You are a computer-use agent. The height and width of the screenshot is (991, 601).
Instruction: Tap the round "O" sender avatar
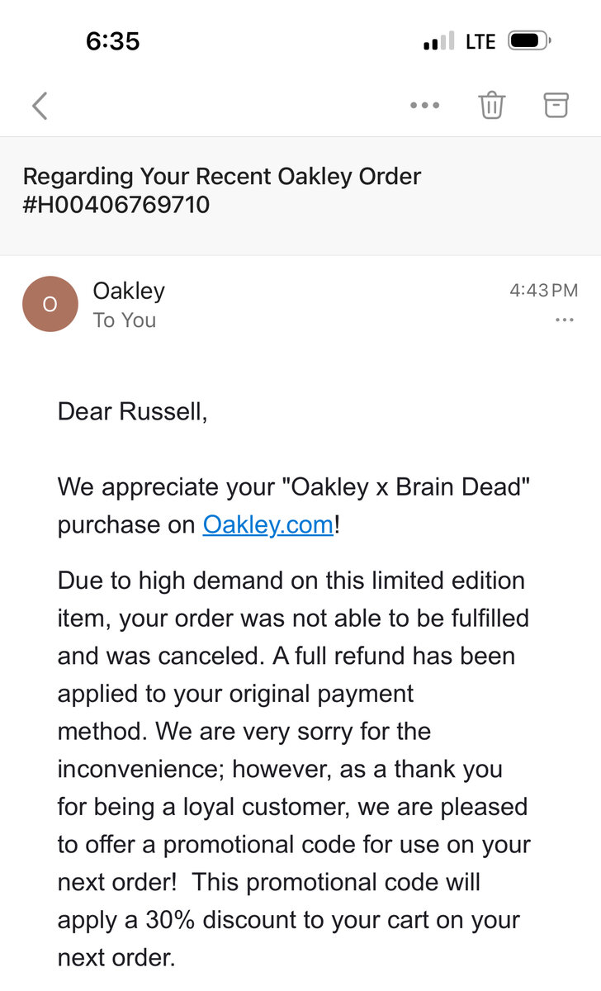click(x=50, y=304)
